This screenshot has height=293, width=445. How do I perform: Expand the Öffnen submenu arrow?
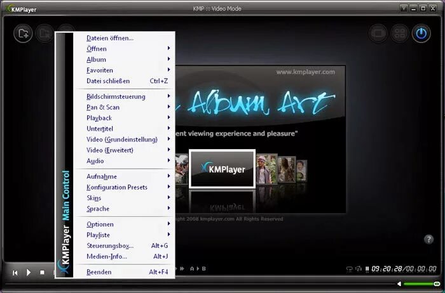[x=168, y=48]
